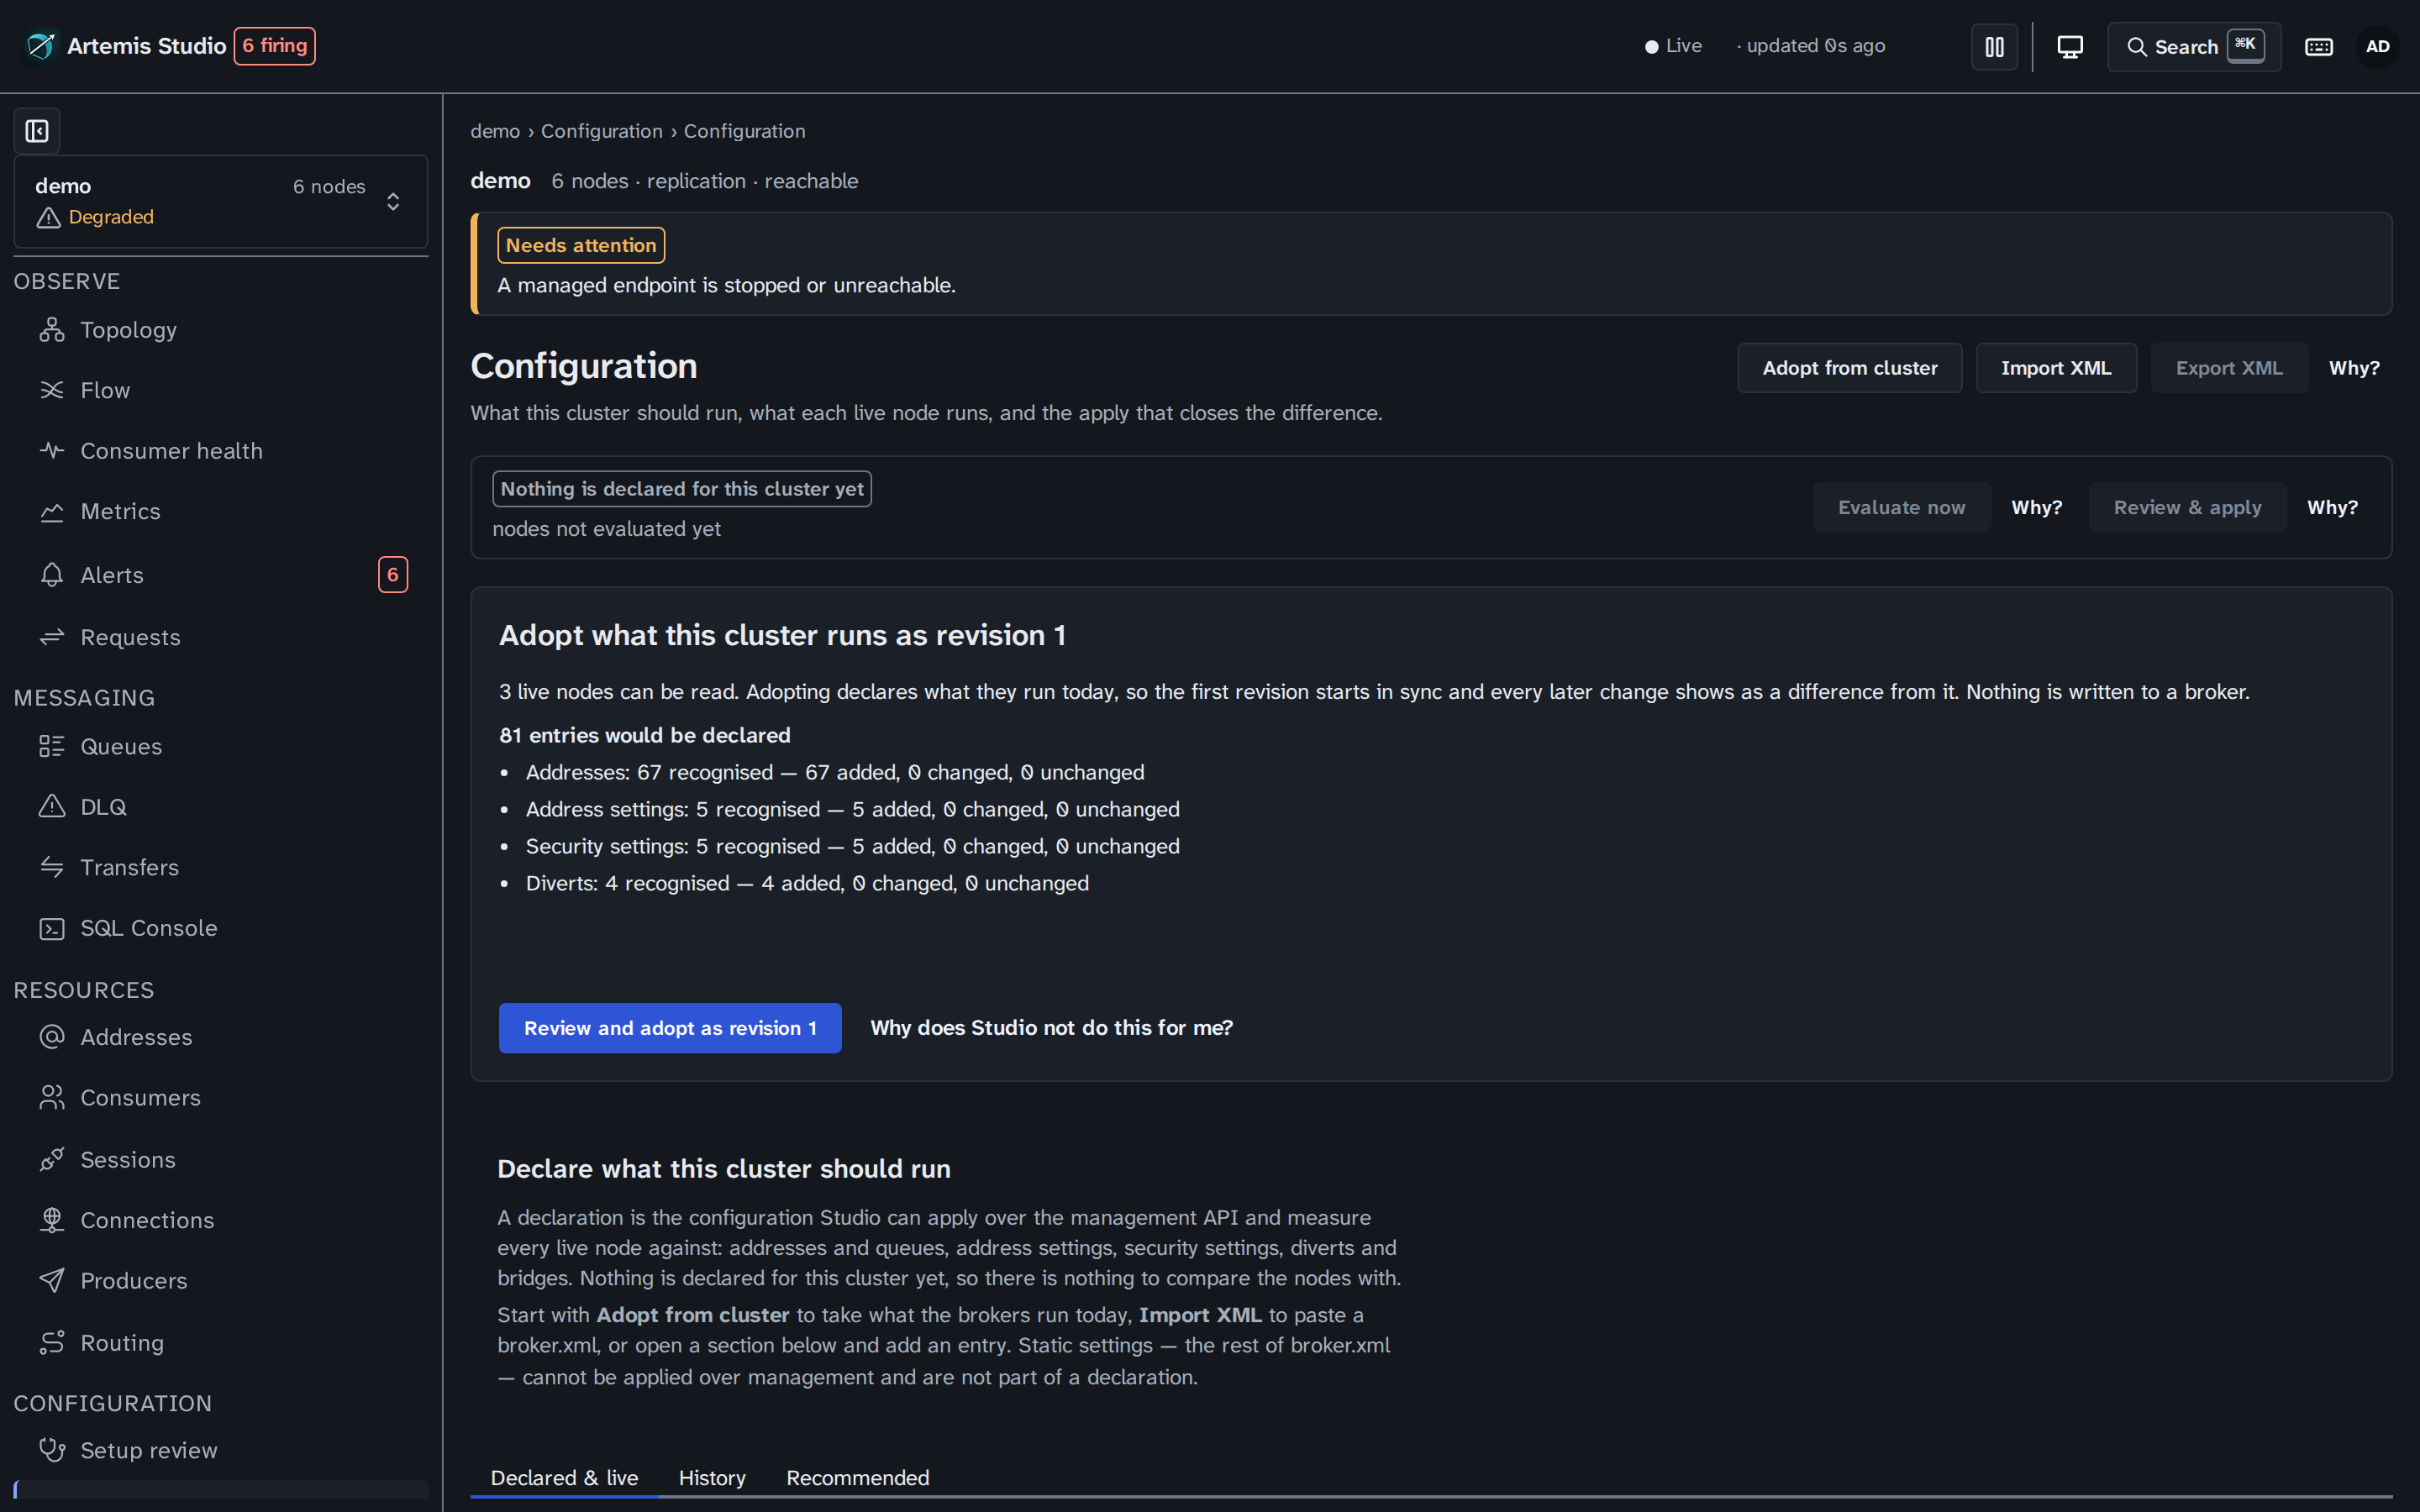
Task: Open the AD user avatar menu
Action: 2377,47
